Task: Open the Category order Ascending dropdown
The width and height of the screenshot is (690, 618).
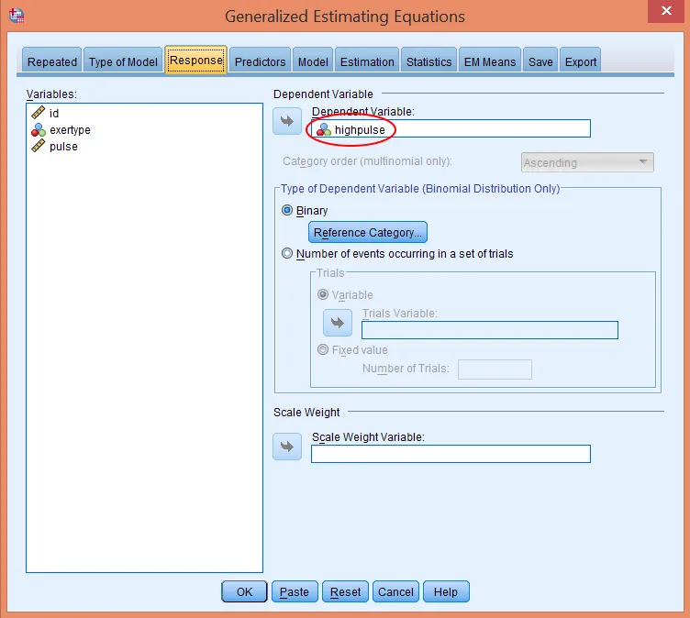Action: point(587,162)
